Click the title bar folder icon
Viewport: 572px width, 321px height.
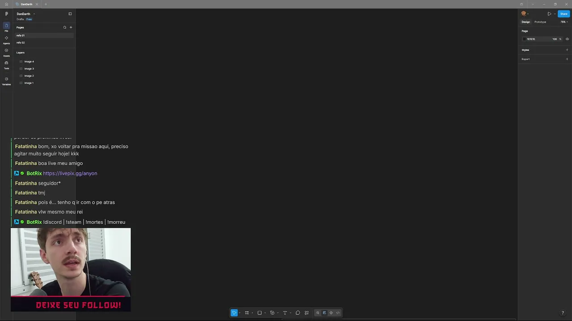click(522, 4)
